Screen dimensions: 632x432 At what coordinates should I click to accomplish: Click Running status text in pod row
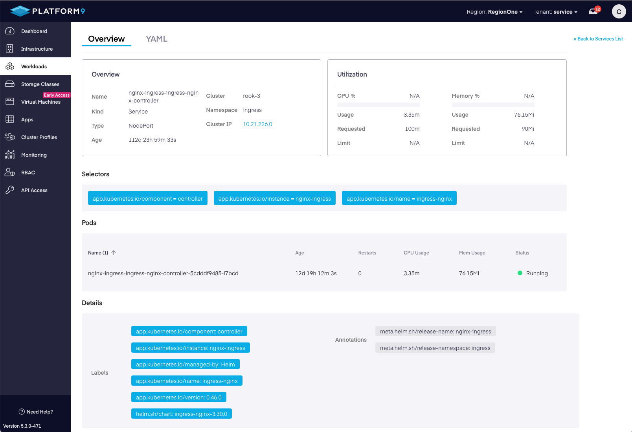pos(537,273)
